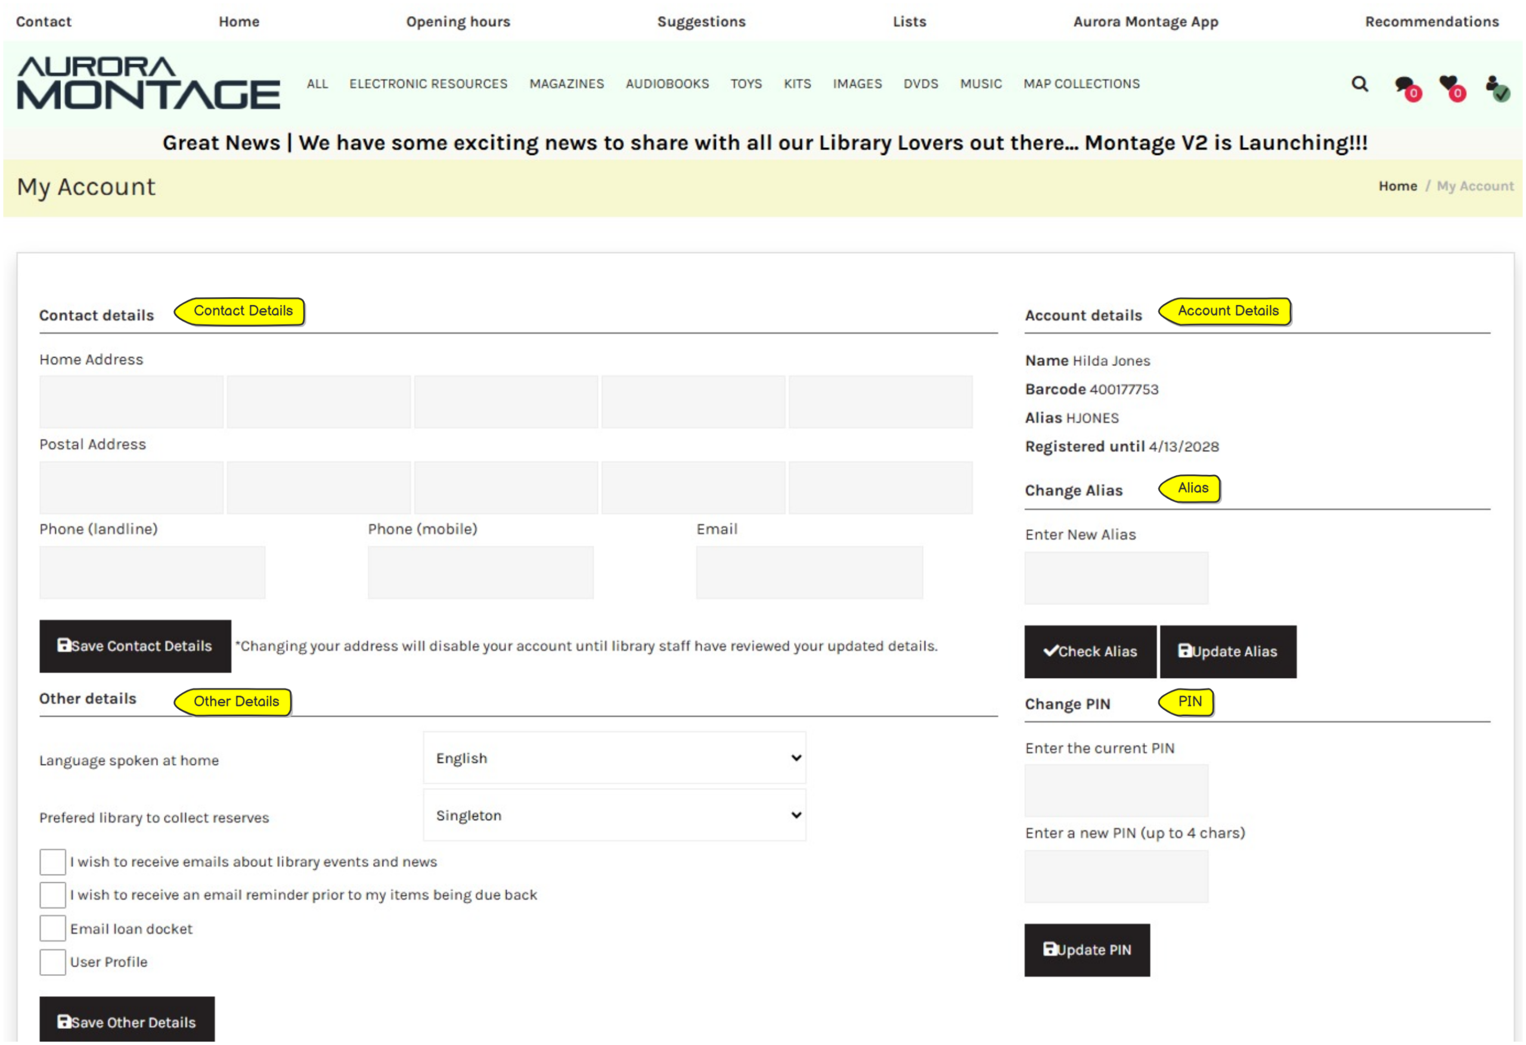Open the Opening hours menu item
The height and width of the screenshot is (1045, 1526).
click(x=458, y=21)
